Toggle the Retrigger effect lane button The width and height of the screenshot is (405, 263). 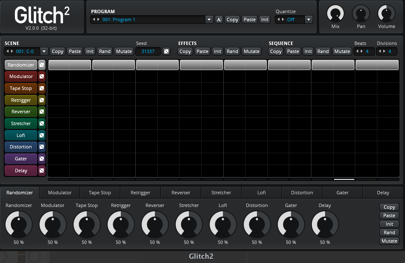(21, 100)
